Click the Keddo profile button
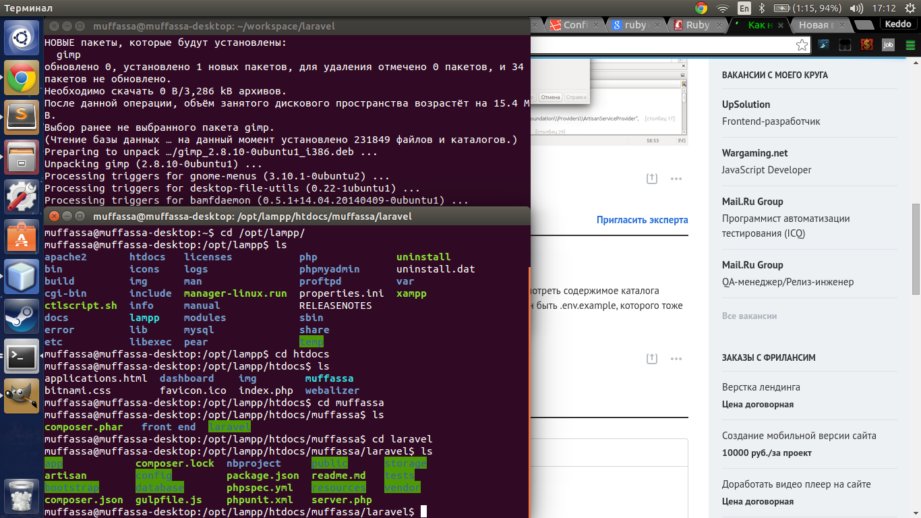This screenshot has width=921, height=518. [x=897, y=24]
